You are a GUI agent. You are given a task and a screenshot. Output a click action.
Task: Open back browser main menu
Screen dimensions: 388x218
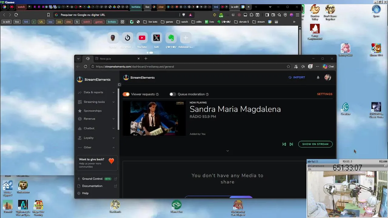pos(297,15)
